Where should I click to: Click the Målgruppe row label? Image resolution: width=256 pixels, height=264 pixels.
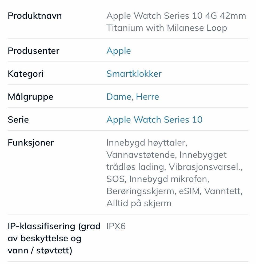tap(30, 97)
